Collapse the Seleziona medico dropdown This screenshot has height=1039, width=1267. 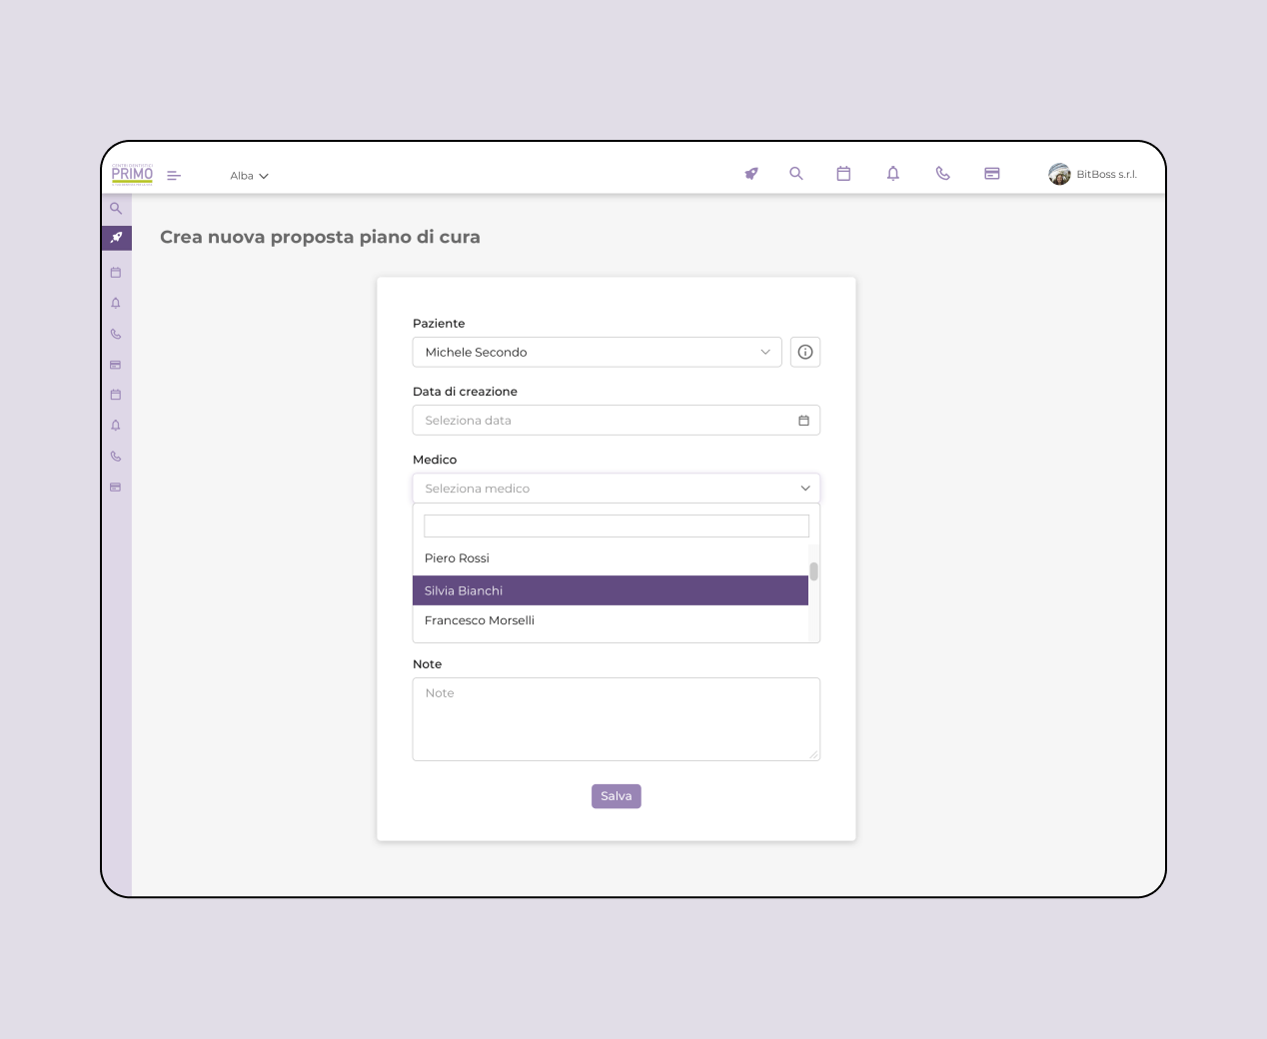coord(616,489)
